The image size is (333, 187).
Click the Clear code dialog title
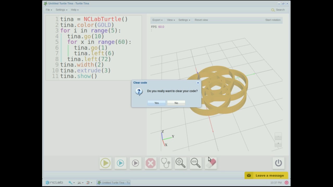tap(140, 83)
